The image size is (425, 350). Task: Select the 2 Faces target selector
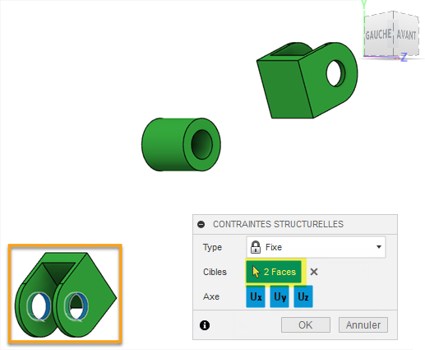click(x=274, y=272)
